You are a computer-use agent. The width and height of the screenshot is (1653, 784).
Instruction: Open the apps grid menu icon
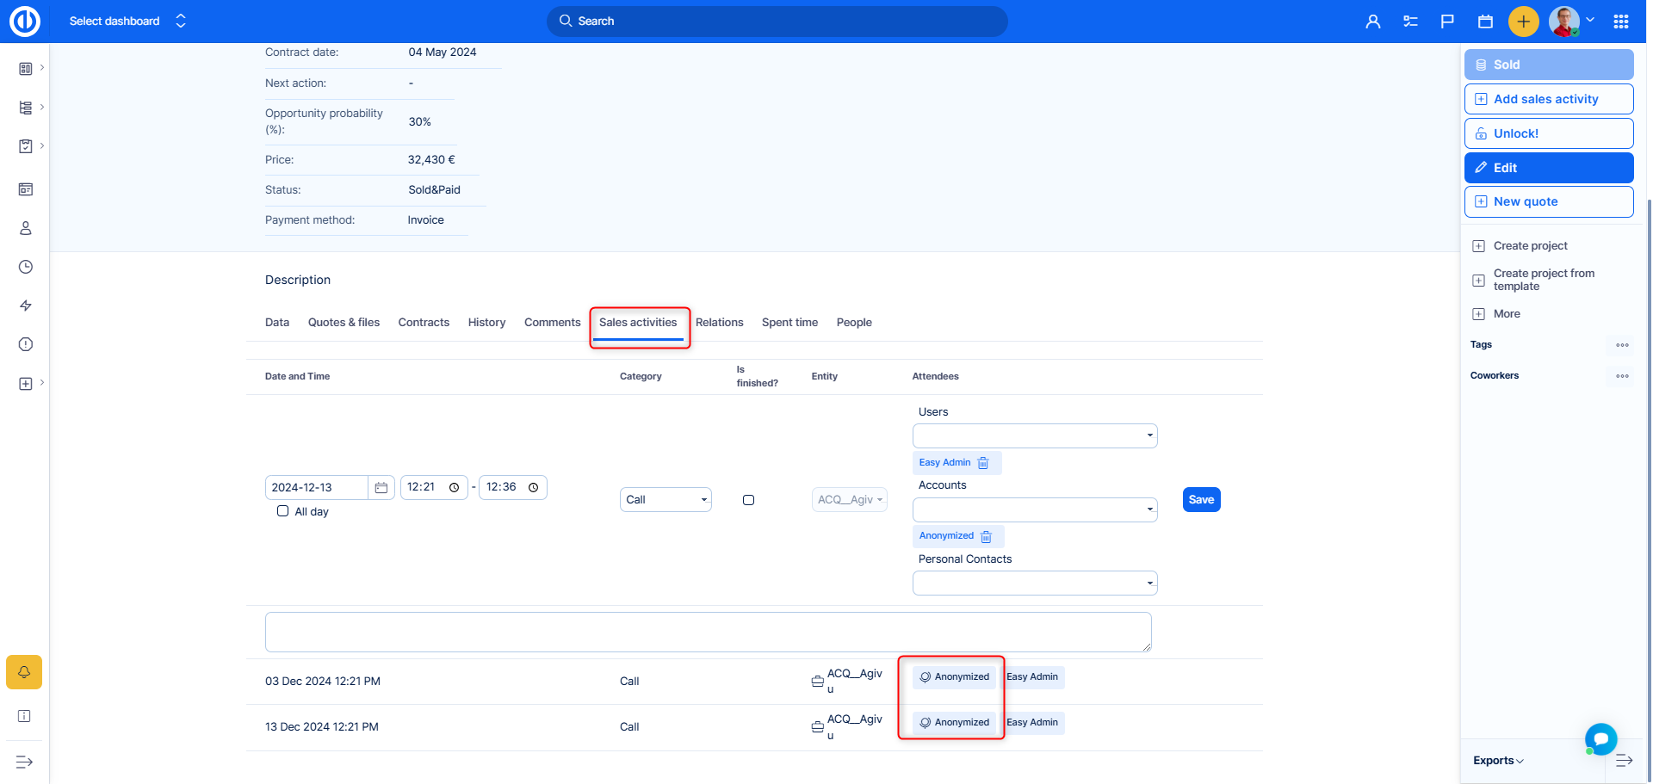pos(1621,22)
